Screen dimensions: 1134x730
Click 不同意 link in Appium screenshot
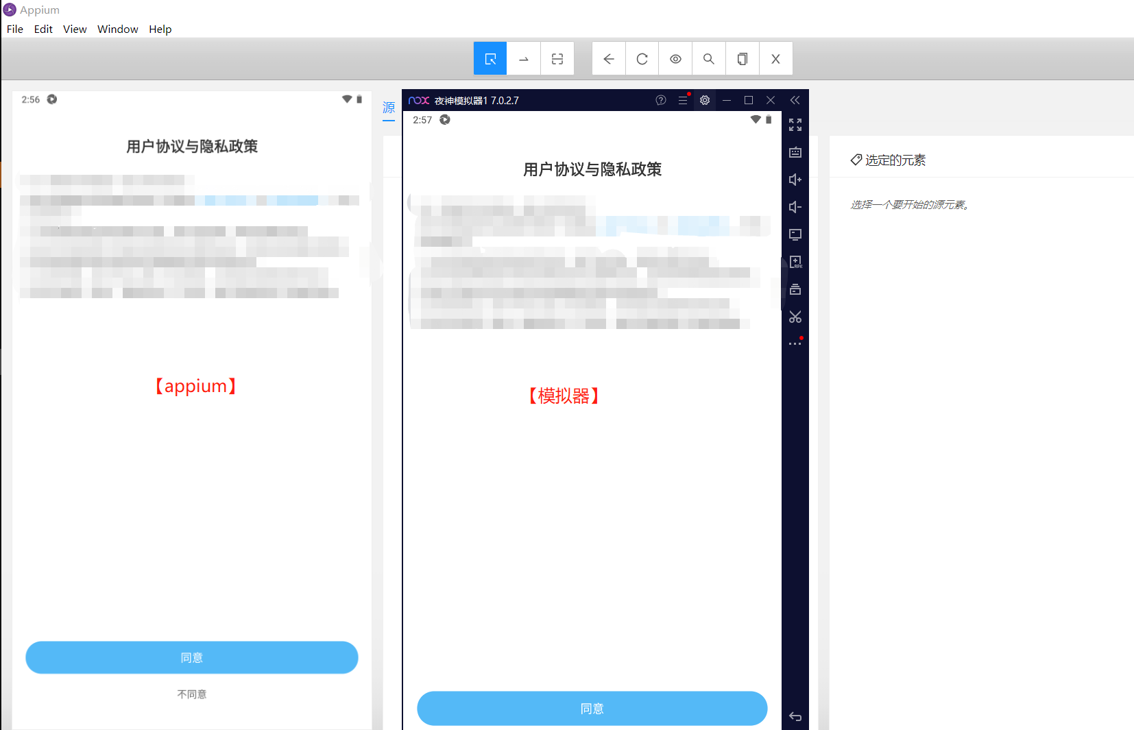coord(192,694)
